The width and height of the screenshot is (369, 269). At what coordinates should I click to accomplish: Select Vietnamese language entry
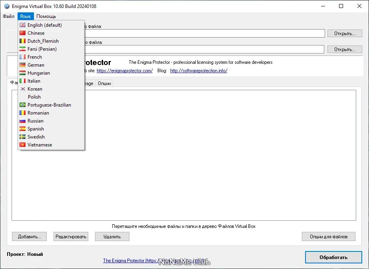(51, 145)
